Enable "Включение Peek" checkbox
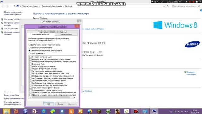The width and height of the screenshot is (202, 114). point(30,64)
